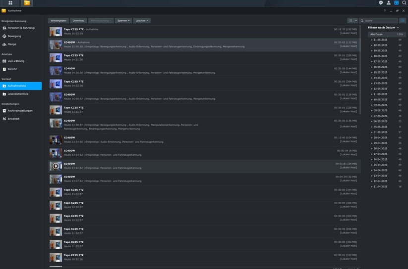Open the user account icon
408x269 pixels.
point(389,2)
